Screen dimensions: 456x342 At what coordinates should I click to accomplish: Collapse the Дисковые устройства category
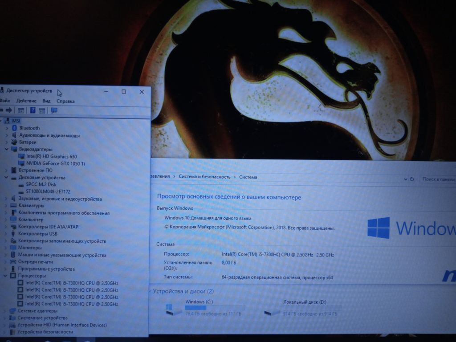[x=6, y=177]
